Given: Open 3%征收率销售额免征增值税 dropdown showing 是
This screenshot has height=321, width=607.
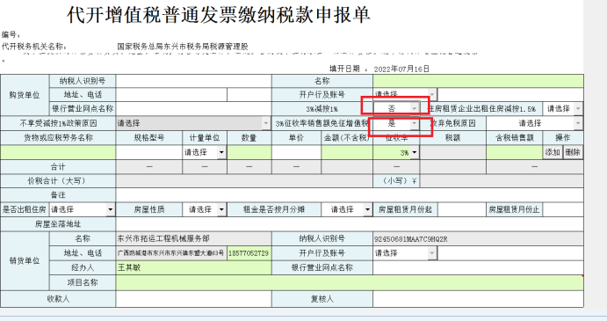Looking at the screenshot, I should coord(396,123).
